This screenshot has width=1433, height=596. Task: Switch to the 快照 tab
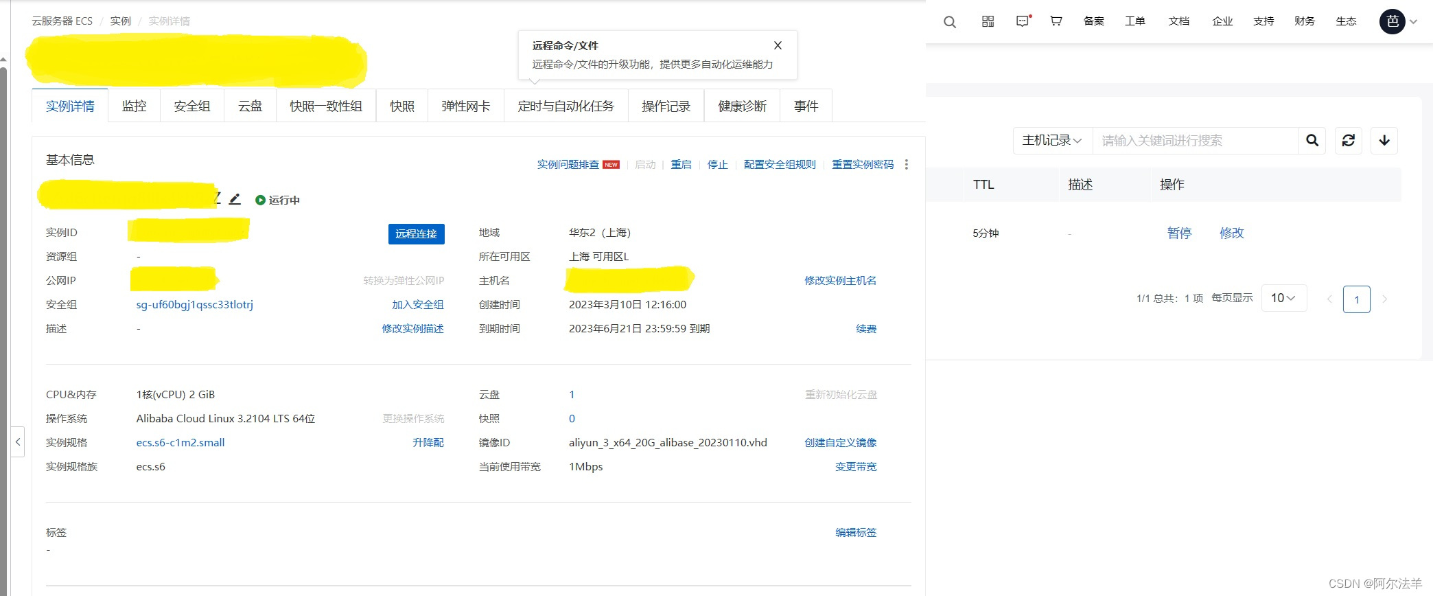(x=402, y=106)
